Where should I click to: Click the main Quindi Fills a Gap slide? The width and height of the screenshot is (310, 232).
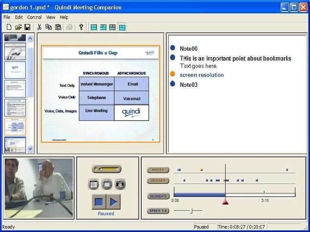[100, 94]
